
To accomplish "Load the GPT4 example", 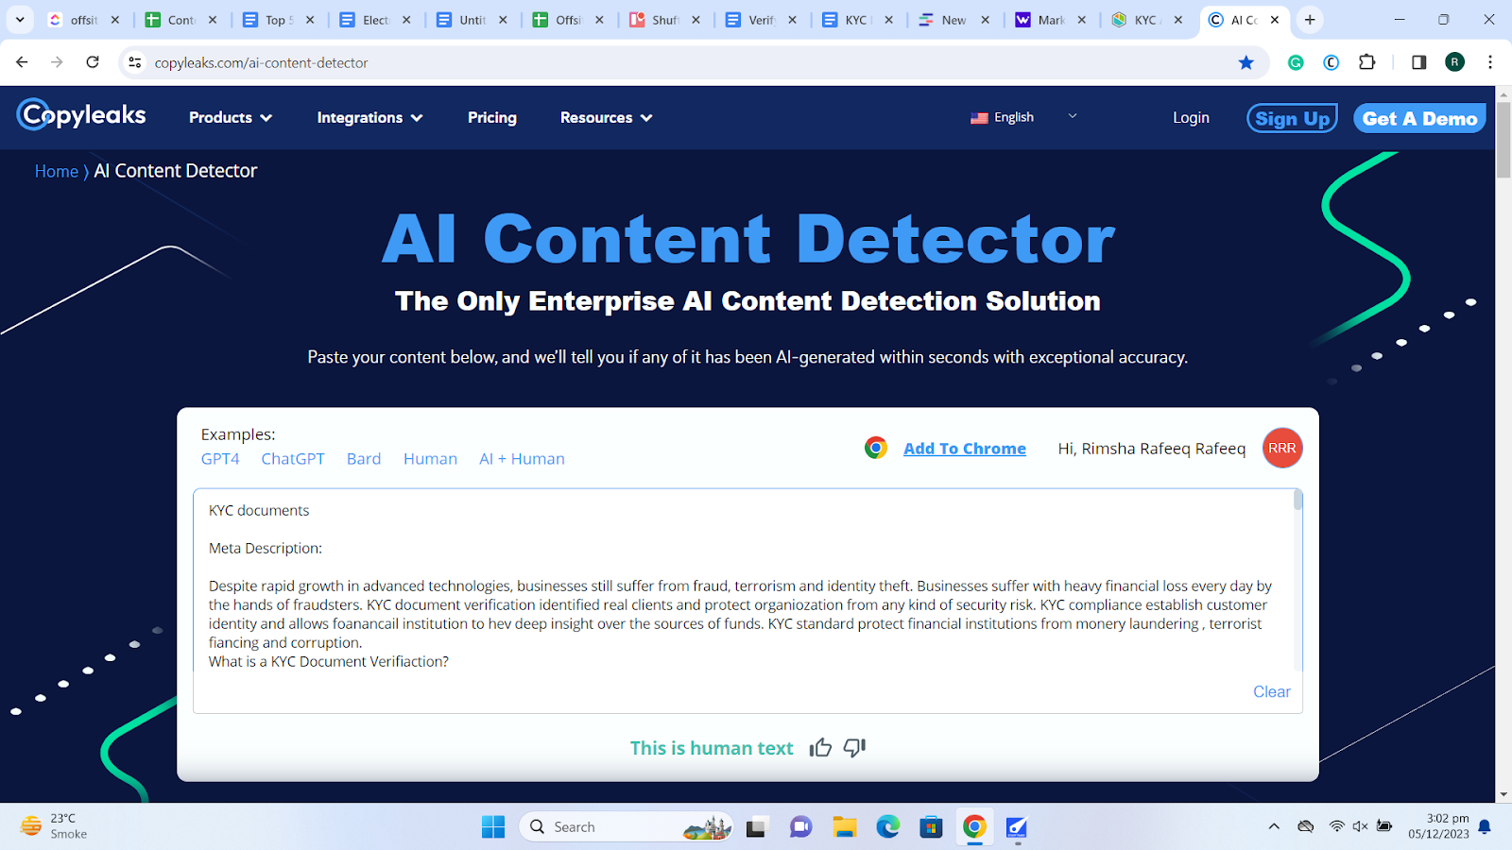I will point(220,459).
